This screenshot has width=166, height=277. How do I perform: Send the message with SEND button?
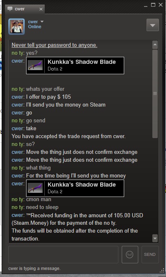[x=150, y=254]
